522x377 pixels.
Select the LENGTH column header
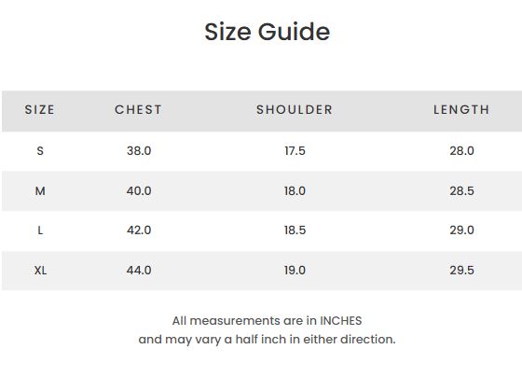click(461, 110)
